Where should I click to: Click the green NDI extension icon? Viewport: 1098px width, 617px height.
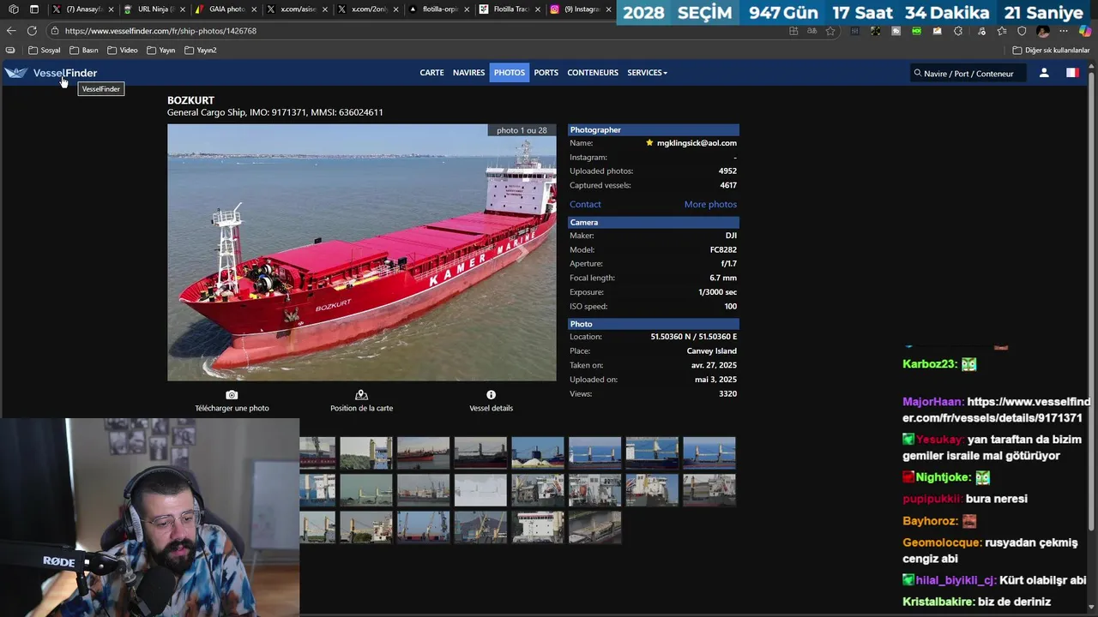[917, 31]
